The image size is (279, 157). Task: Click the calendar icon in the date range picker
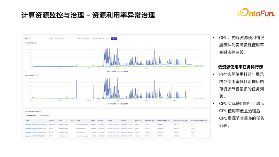(x=108, y=38)
